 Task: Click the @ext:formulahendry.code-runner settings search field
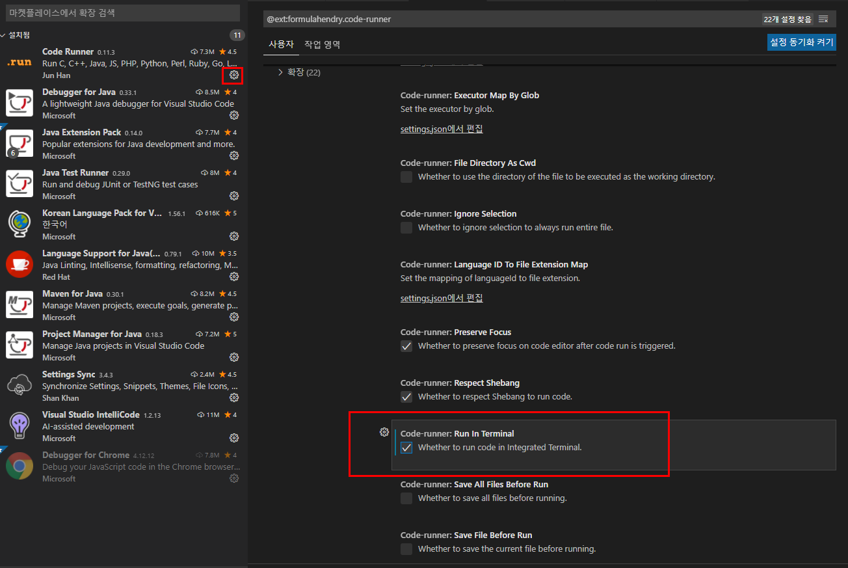click(512, 20)
